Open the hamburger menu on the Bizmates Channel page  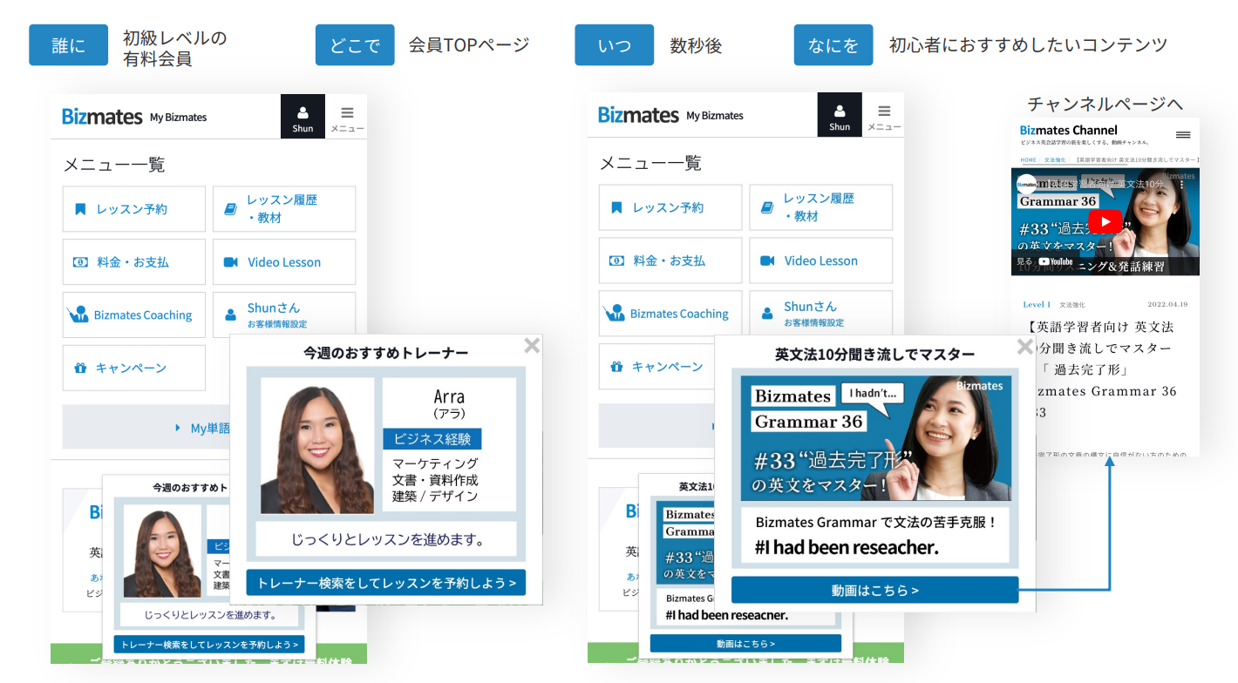(1183, 135)
